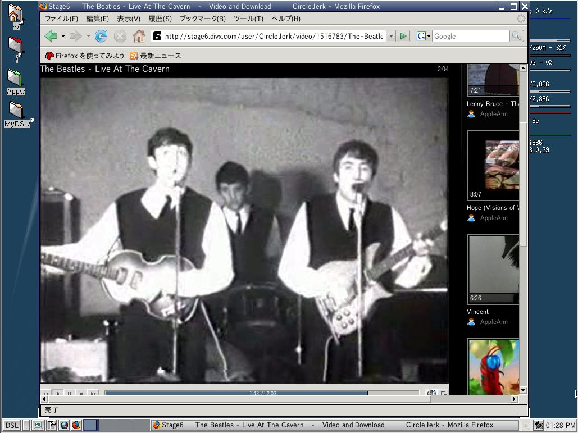Open the 6:26 Vincent video thumbnail
Image resolution: width=578 pixels, height=433 pixels.
point(493,270)
